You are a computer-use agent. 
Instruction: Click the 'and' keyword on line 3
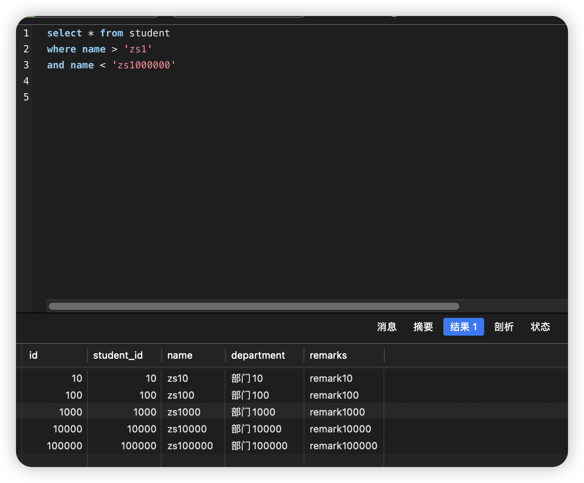click(x=55, y=65)
